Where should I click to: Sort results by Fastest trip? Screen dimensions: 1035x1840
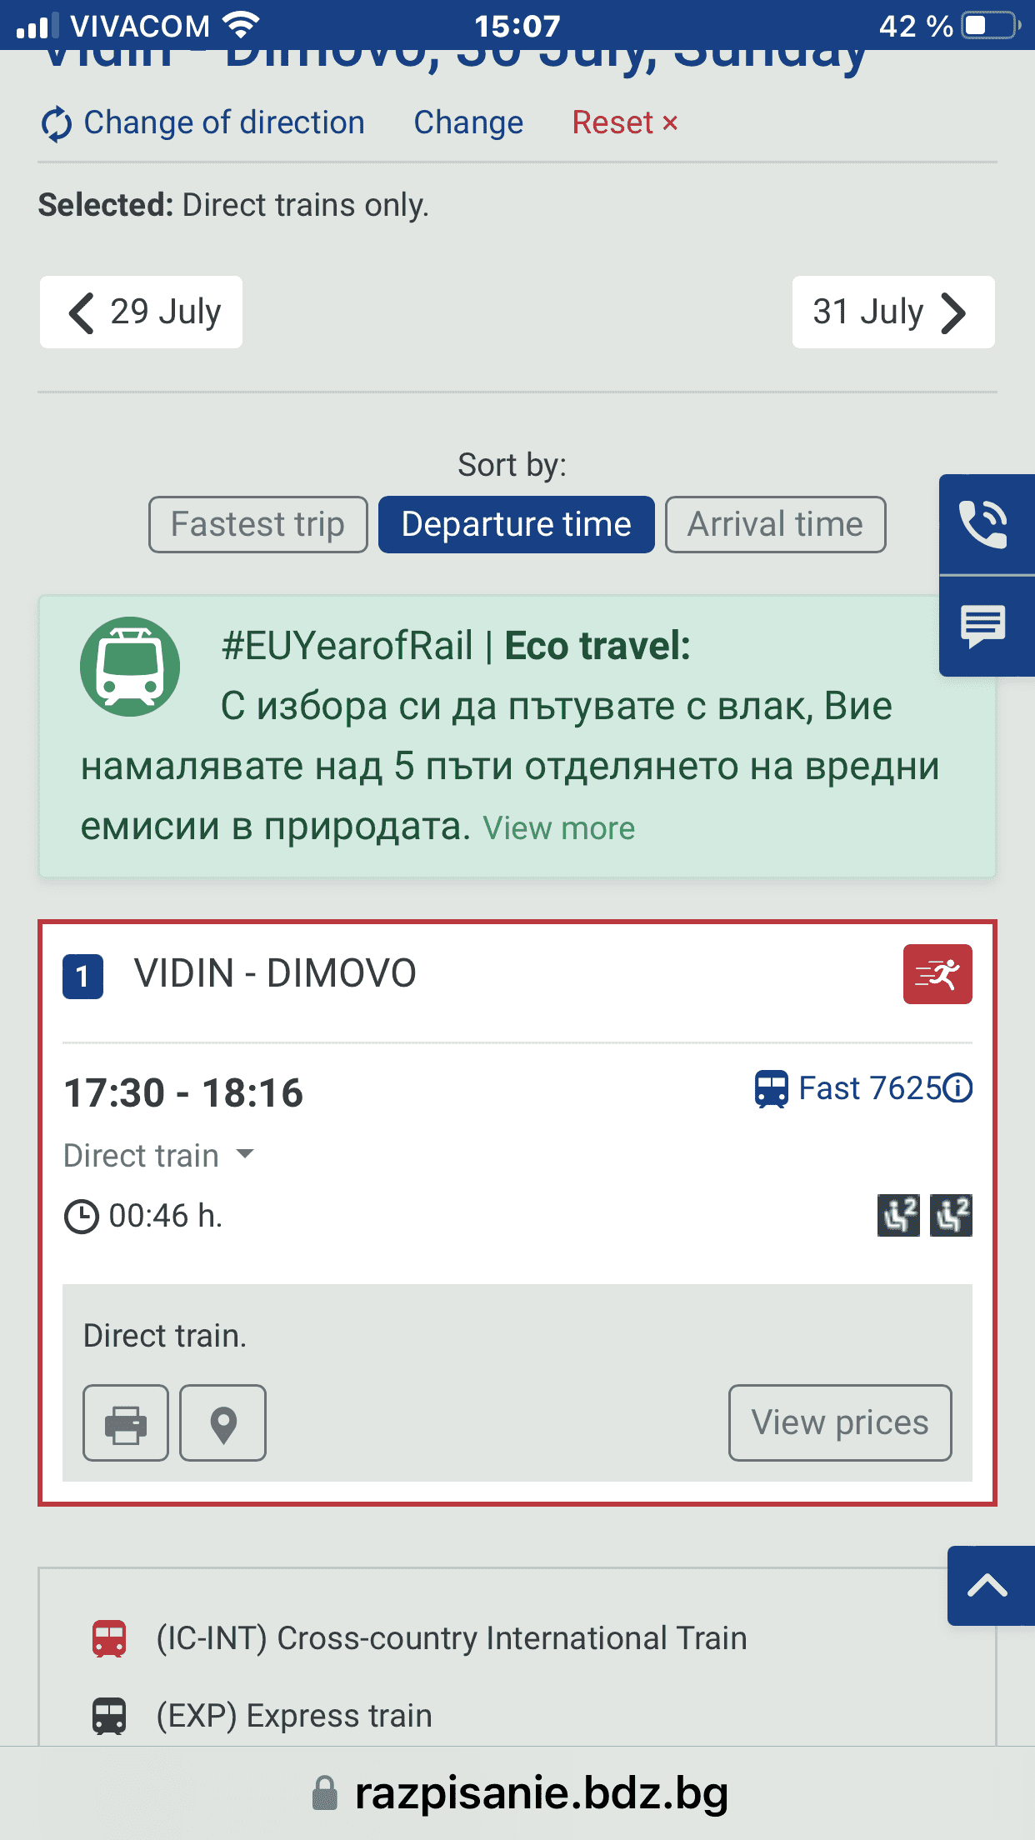(x=257, y=525)
